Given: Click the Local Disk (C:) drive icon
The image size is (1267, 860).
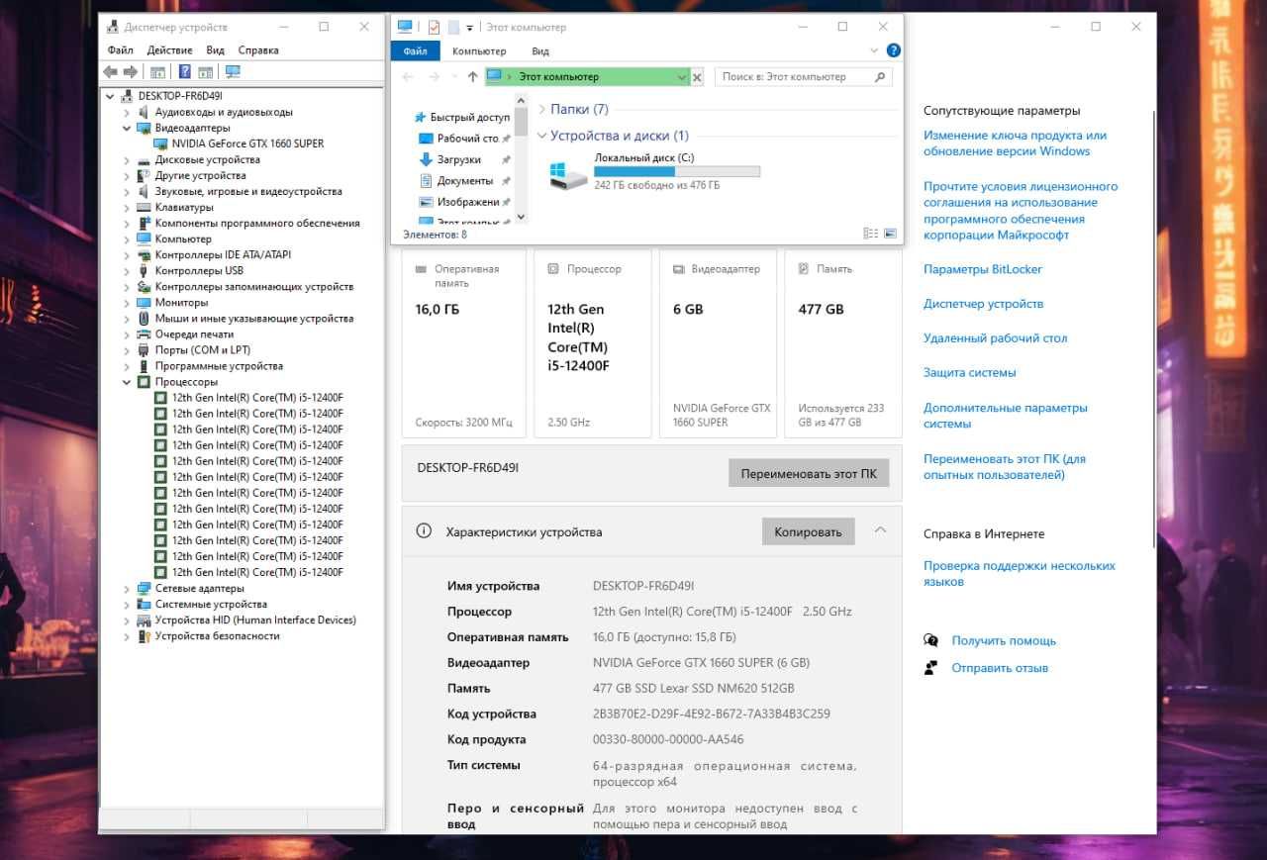Looking at the screenshot, I should 568,174.
